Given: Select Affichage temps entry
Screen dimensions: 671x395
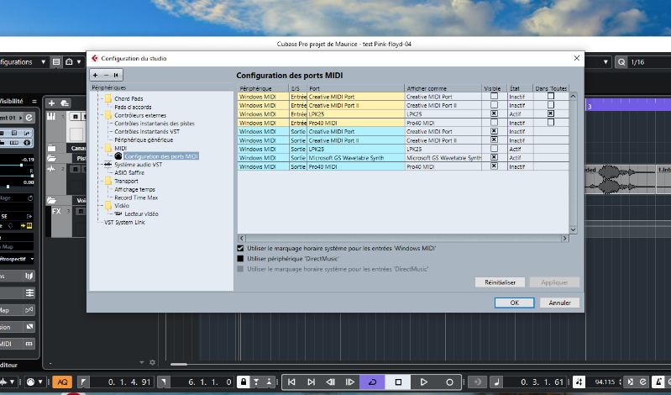Looking at the screenshot, I should click(134, 189).
